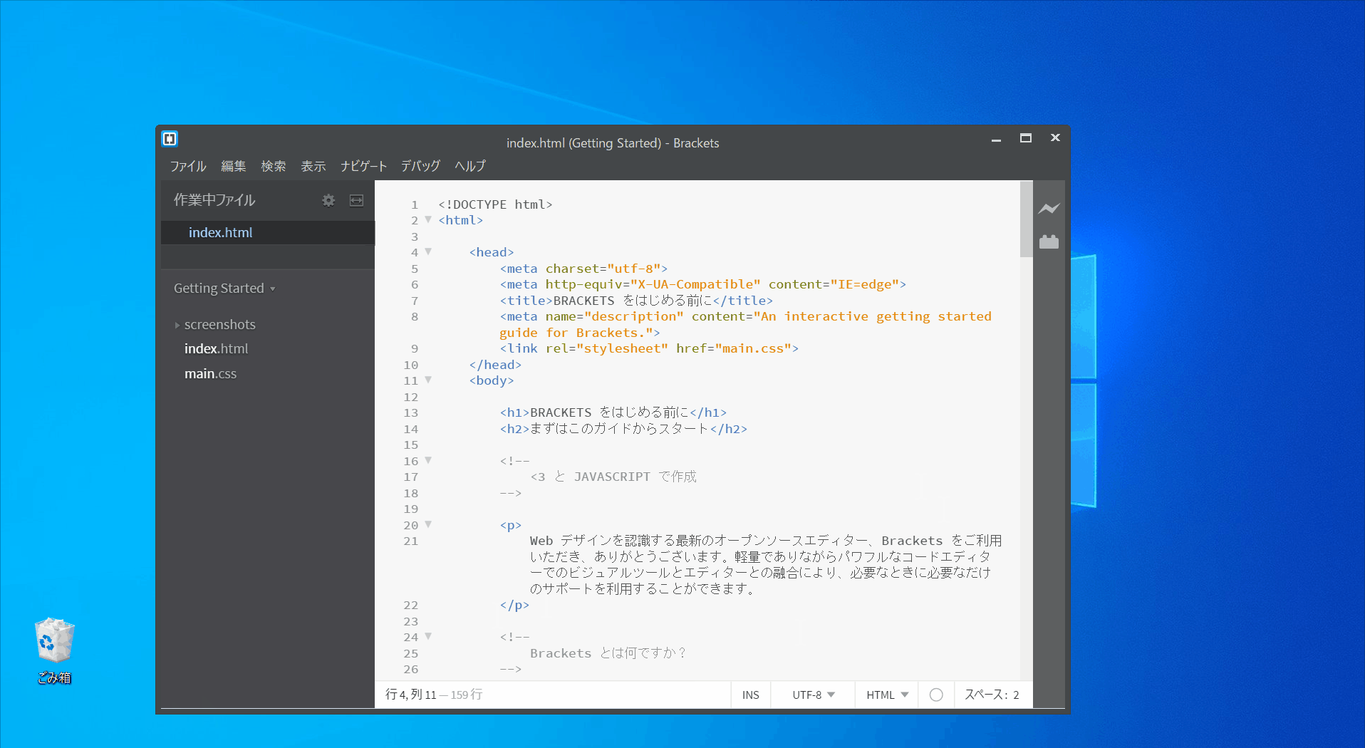Image resolution: width=1365 pixels, height=748 pixels.
Task: Click the 'Brackets とは何ですか？' comment text
Action: (x=608, y=653)
